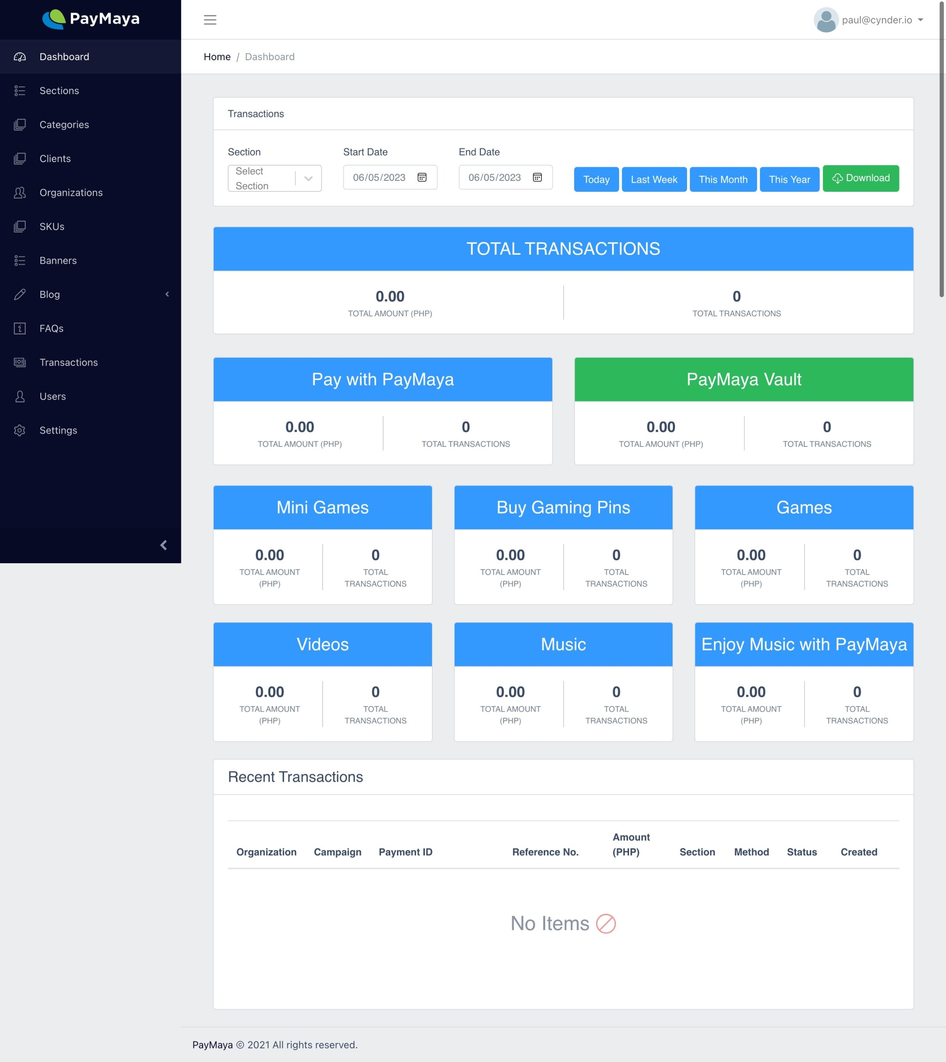946x1062 pixels.
Task: Click the Mini Games card header
Action: tap(322, 507)
